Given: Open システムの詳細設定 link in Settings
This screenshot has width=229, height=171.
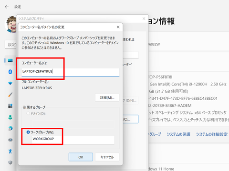Looking at the screenshot, I should click(x=212, y=134).
